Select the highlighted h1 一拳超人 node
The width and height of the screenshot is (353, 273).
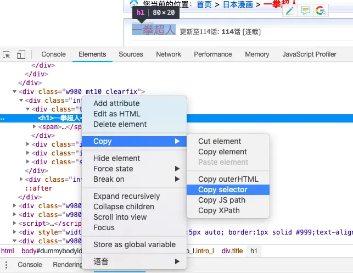point(60,118)
